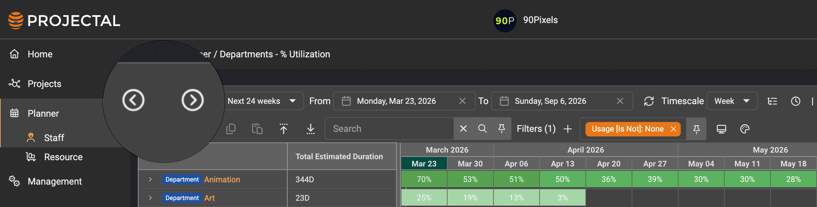The image size is (817, 207).
Task: Toggle the tree hierarchy view icon
Action: click(772, 101)
